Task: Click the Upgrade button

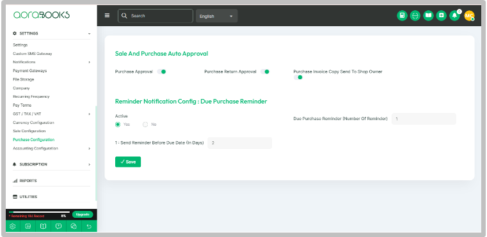Action: [83, 215]
